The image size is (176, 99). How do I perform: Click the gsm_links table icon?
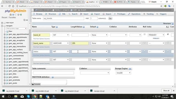click(7, 74)
